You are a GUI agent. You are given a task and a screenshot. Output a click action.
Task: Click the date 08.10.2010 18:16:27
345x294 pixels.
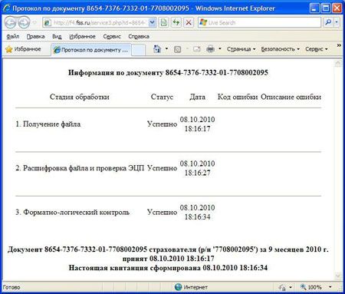[197, 168]
